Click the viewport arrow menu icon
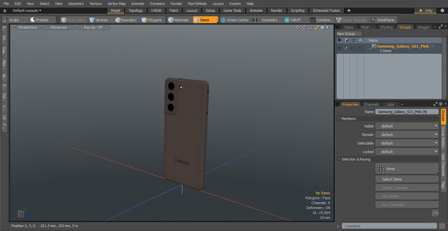448x231 pixels. coord(327,28)
